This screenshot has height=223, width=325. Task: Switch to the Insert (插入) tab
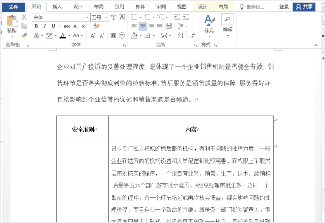pyautogui.click(x=57, y=7)
